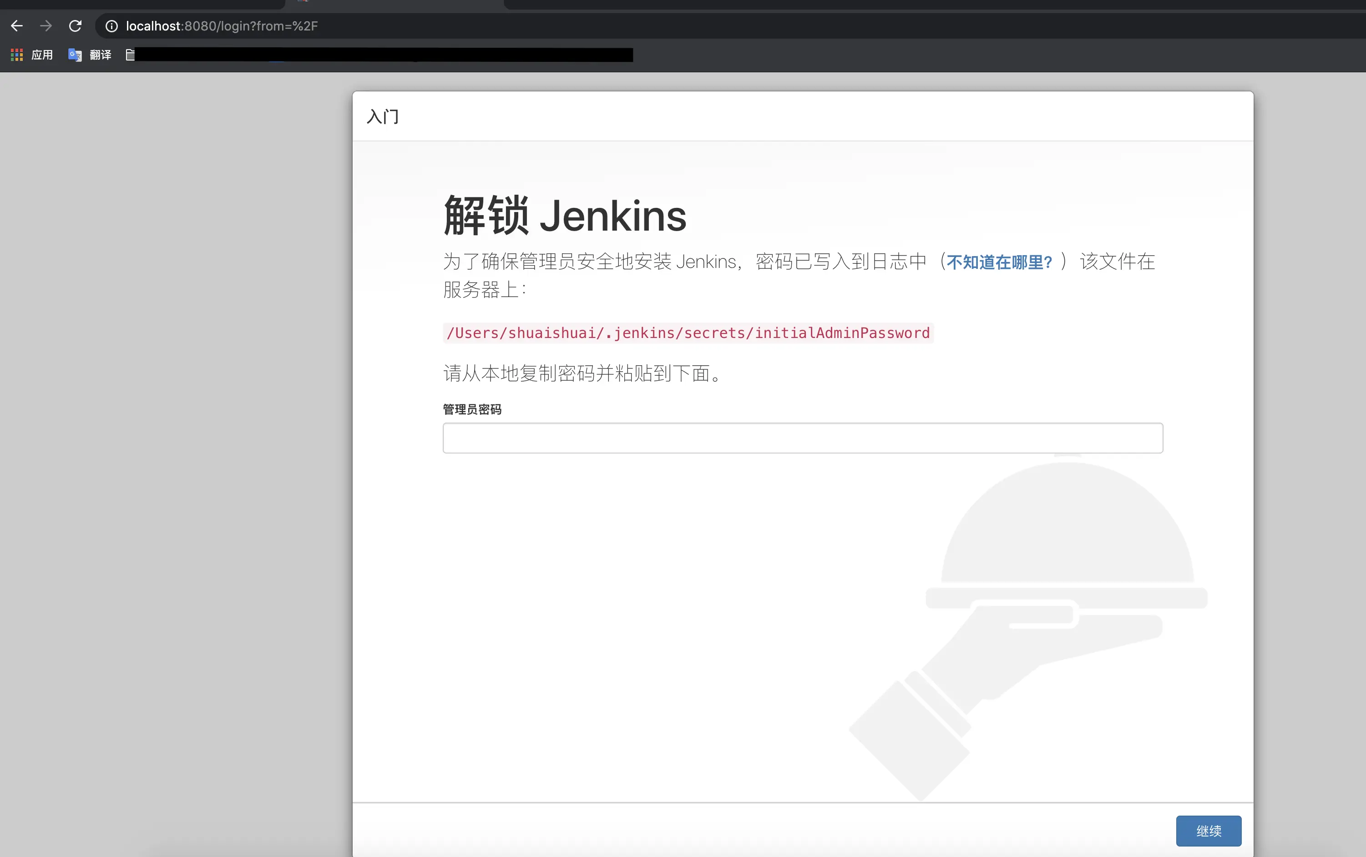The height and width of the screenshot is (857, 1366).
Task: Click the forward navigation arrow
Action: pyautogui.click(x=46, y=26)
